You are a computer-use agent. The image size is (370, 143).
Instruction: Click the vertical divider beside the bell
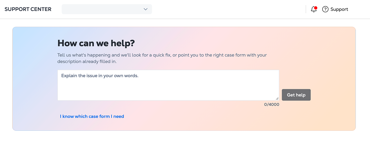[306, 9]
